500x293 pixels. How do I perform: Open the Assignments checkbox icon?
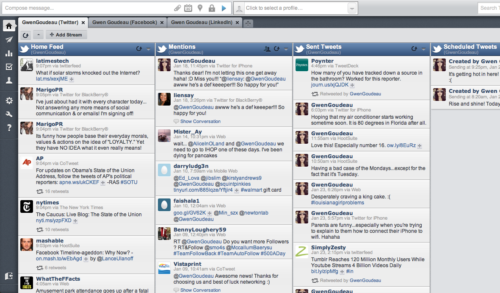[x=9, y=67]
